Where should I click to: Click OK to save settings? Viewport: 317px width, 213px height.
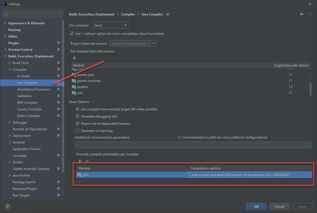256,206
